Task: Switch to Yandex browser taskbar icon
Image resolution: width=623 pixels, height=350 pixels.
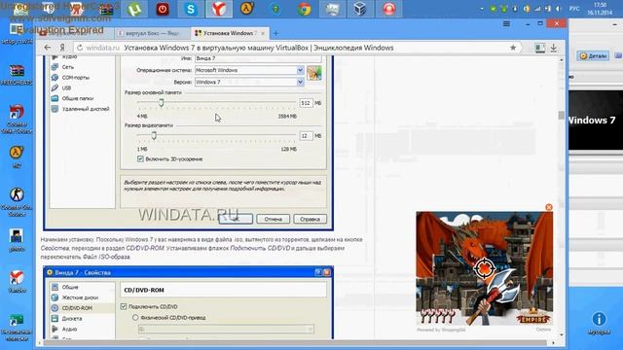Action: [x=218, y=9]
